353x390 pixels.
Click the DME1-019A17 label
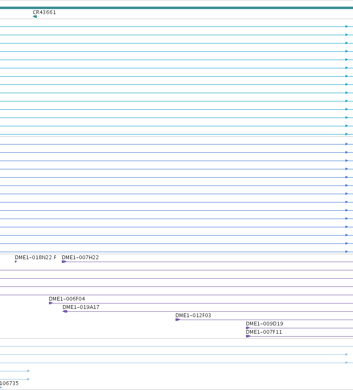pos(81,307)
